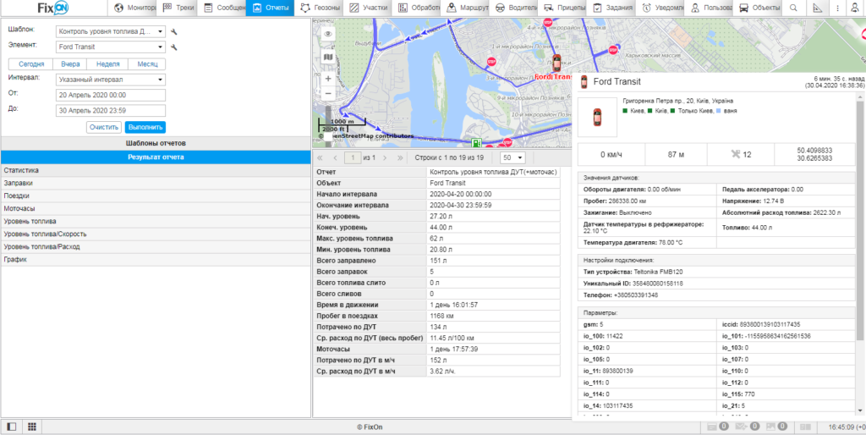Click the grid view icon in bottom bar
Screen dimensions: 866x435
pyautogui.click(x=31, y=427)
